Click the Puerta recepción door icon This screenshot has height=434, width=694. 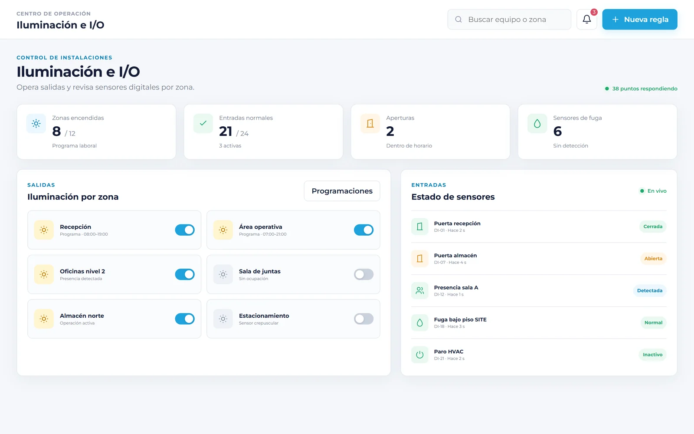coord(420,227)
